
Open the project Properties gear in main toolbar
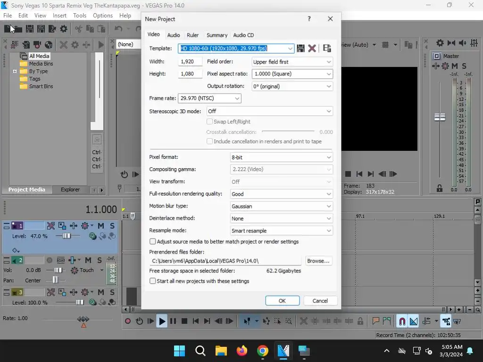(64, 29)
